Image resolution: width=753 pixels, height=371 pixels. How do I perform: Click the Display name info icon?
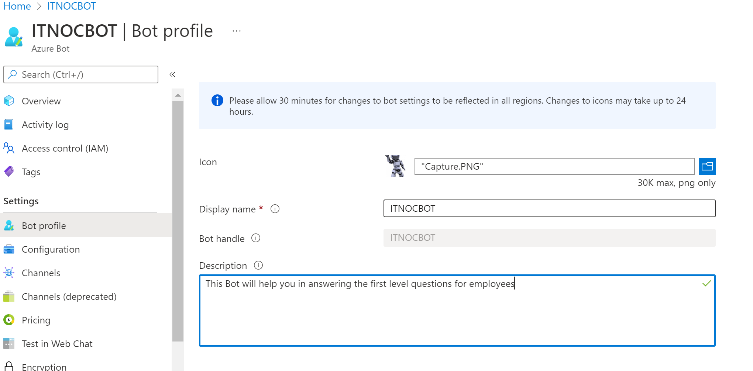click(x=275, y=209)
